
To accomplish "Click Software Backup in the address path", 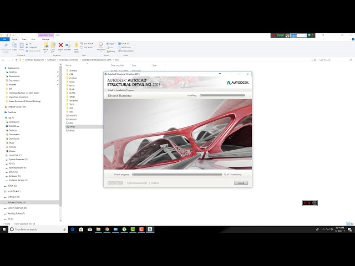I will pos(34,60).
